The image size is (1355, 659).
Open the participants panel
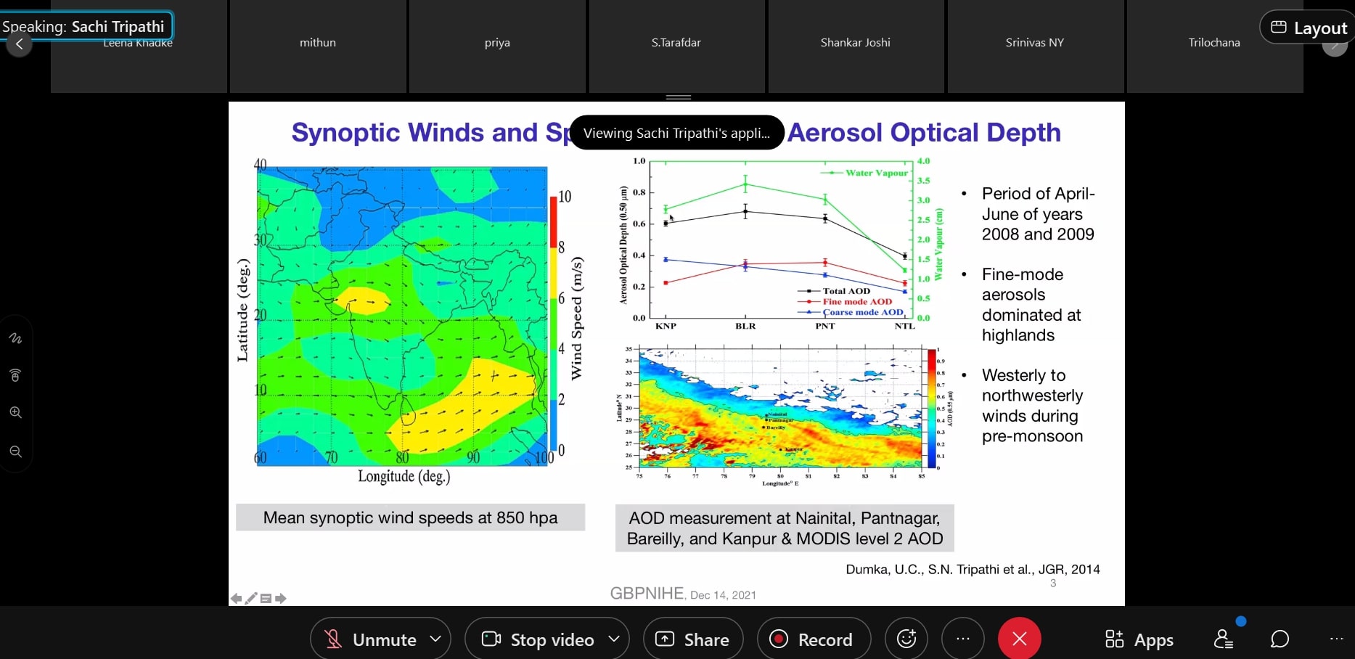[1223, 639]
